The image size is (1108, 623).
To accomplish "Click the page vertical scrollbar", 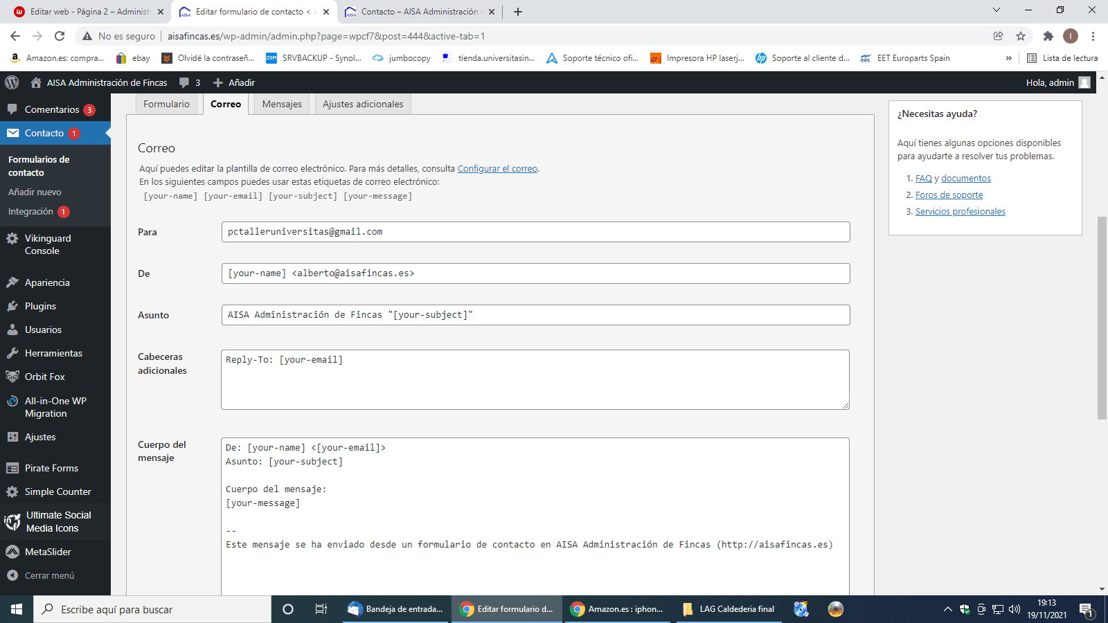I will coord(1102,318).
